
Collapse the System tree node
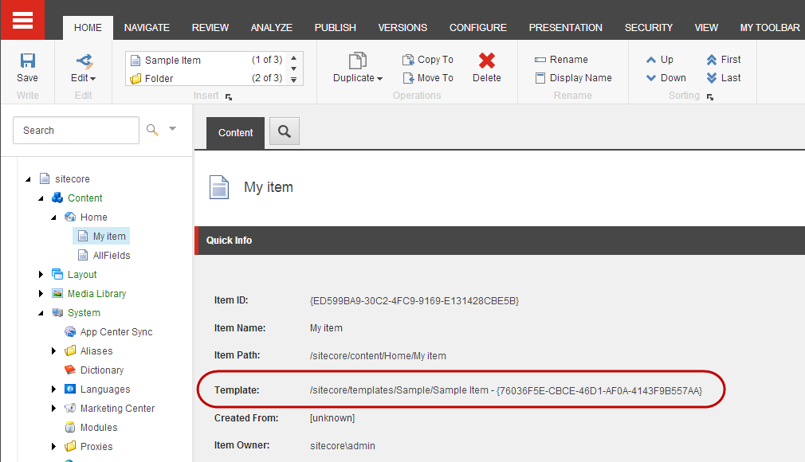41,313
